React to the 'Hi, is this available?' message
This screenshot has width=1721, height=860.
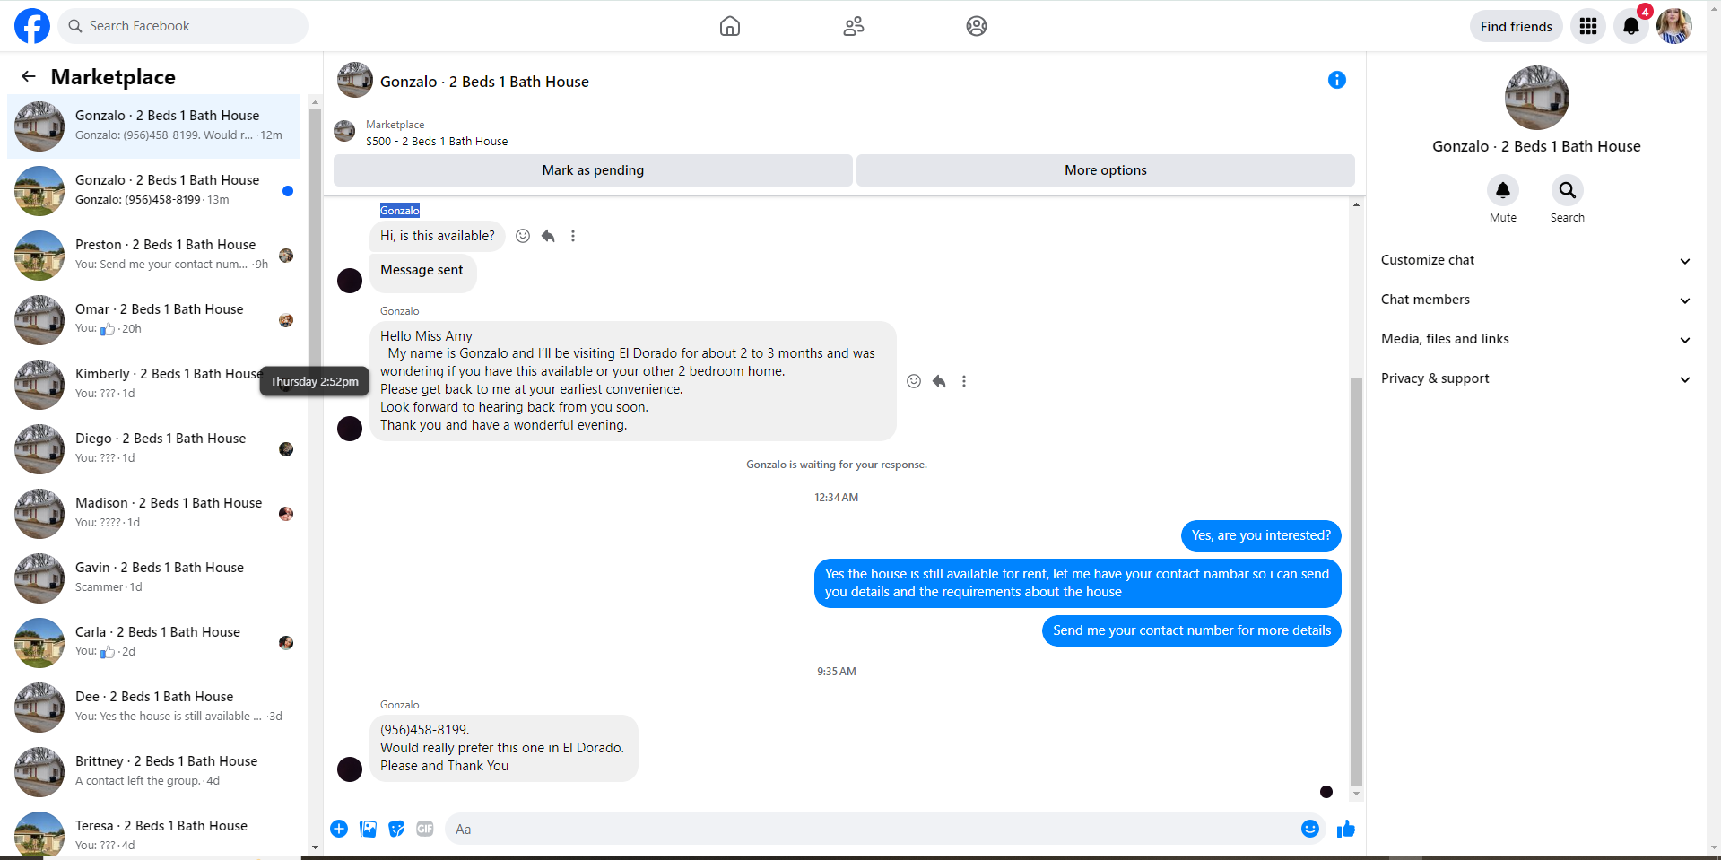tap(523, 236)
